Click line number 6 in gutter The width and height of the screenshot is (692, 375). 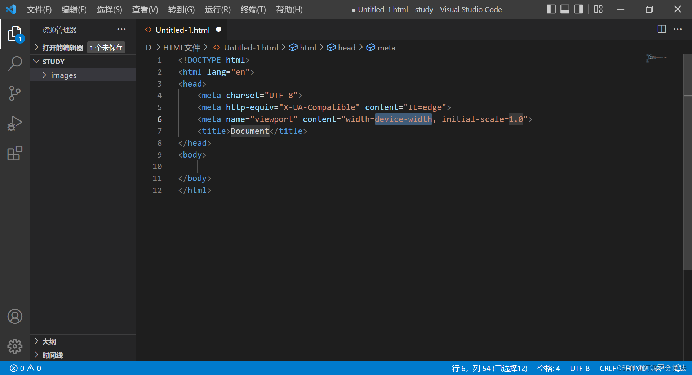[160, 119]
